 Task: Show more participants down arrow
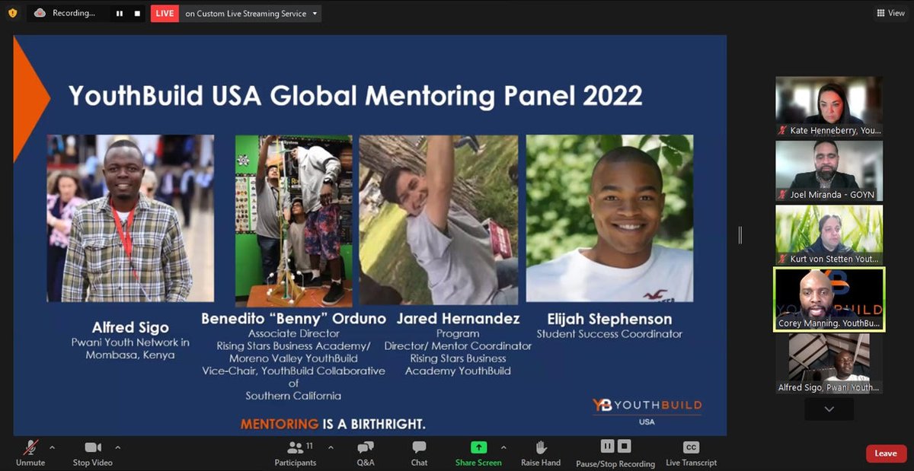pyautogui.click(x=829, y=409)
